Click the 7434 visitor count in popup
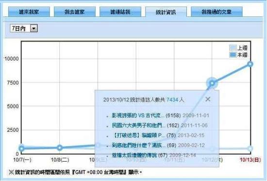 (x=172, y=100)
